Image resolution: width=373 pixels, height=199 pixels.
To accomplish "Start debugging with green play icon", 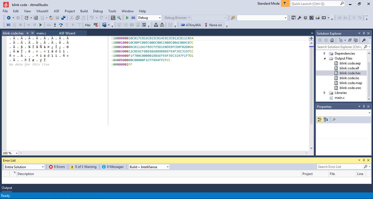I will click(127, 18).
